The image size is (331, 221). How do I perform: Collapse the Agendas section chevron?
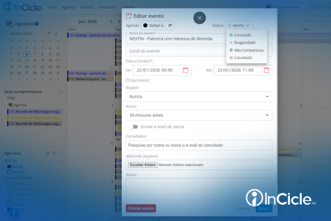61,153
